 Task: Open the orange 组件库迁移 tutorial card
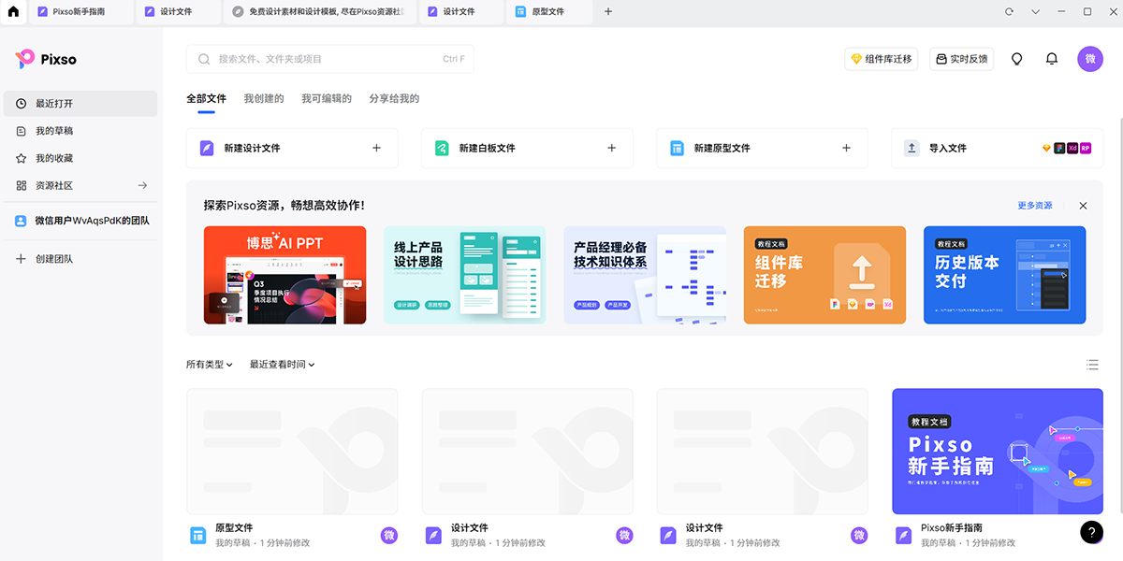point(824,275)
